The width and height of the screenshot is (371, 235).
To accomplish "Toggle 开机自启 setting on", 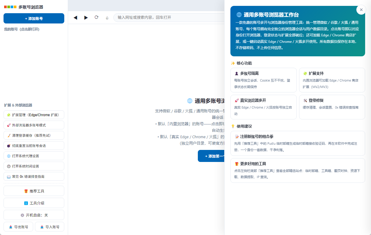I will coord(34,215).
